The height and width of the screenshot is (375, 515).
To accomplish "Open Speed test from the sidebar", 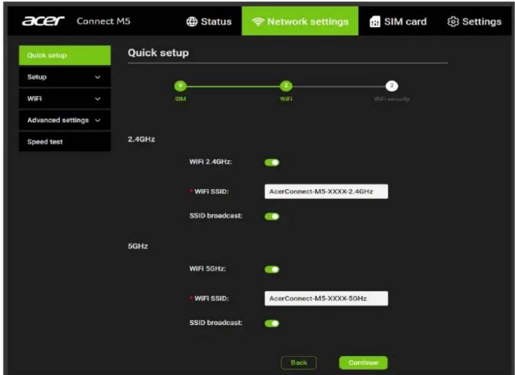I will pos(65,142).
